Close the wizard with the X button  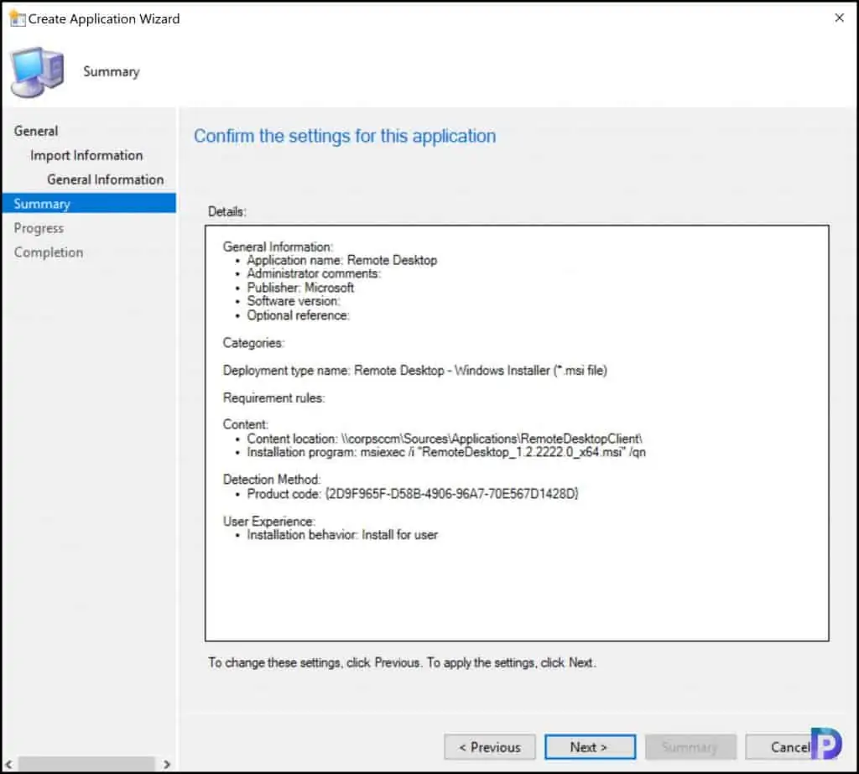(x=839, y=18)
